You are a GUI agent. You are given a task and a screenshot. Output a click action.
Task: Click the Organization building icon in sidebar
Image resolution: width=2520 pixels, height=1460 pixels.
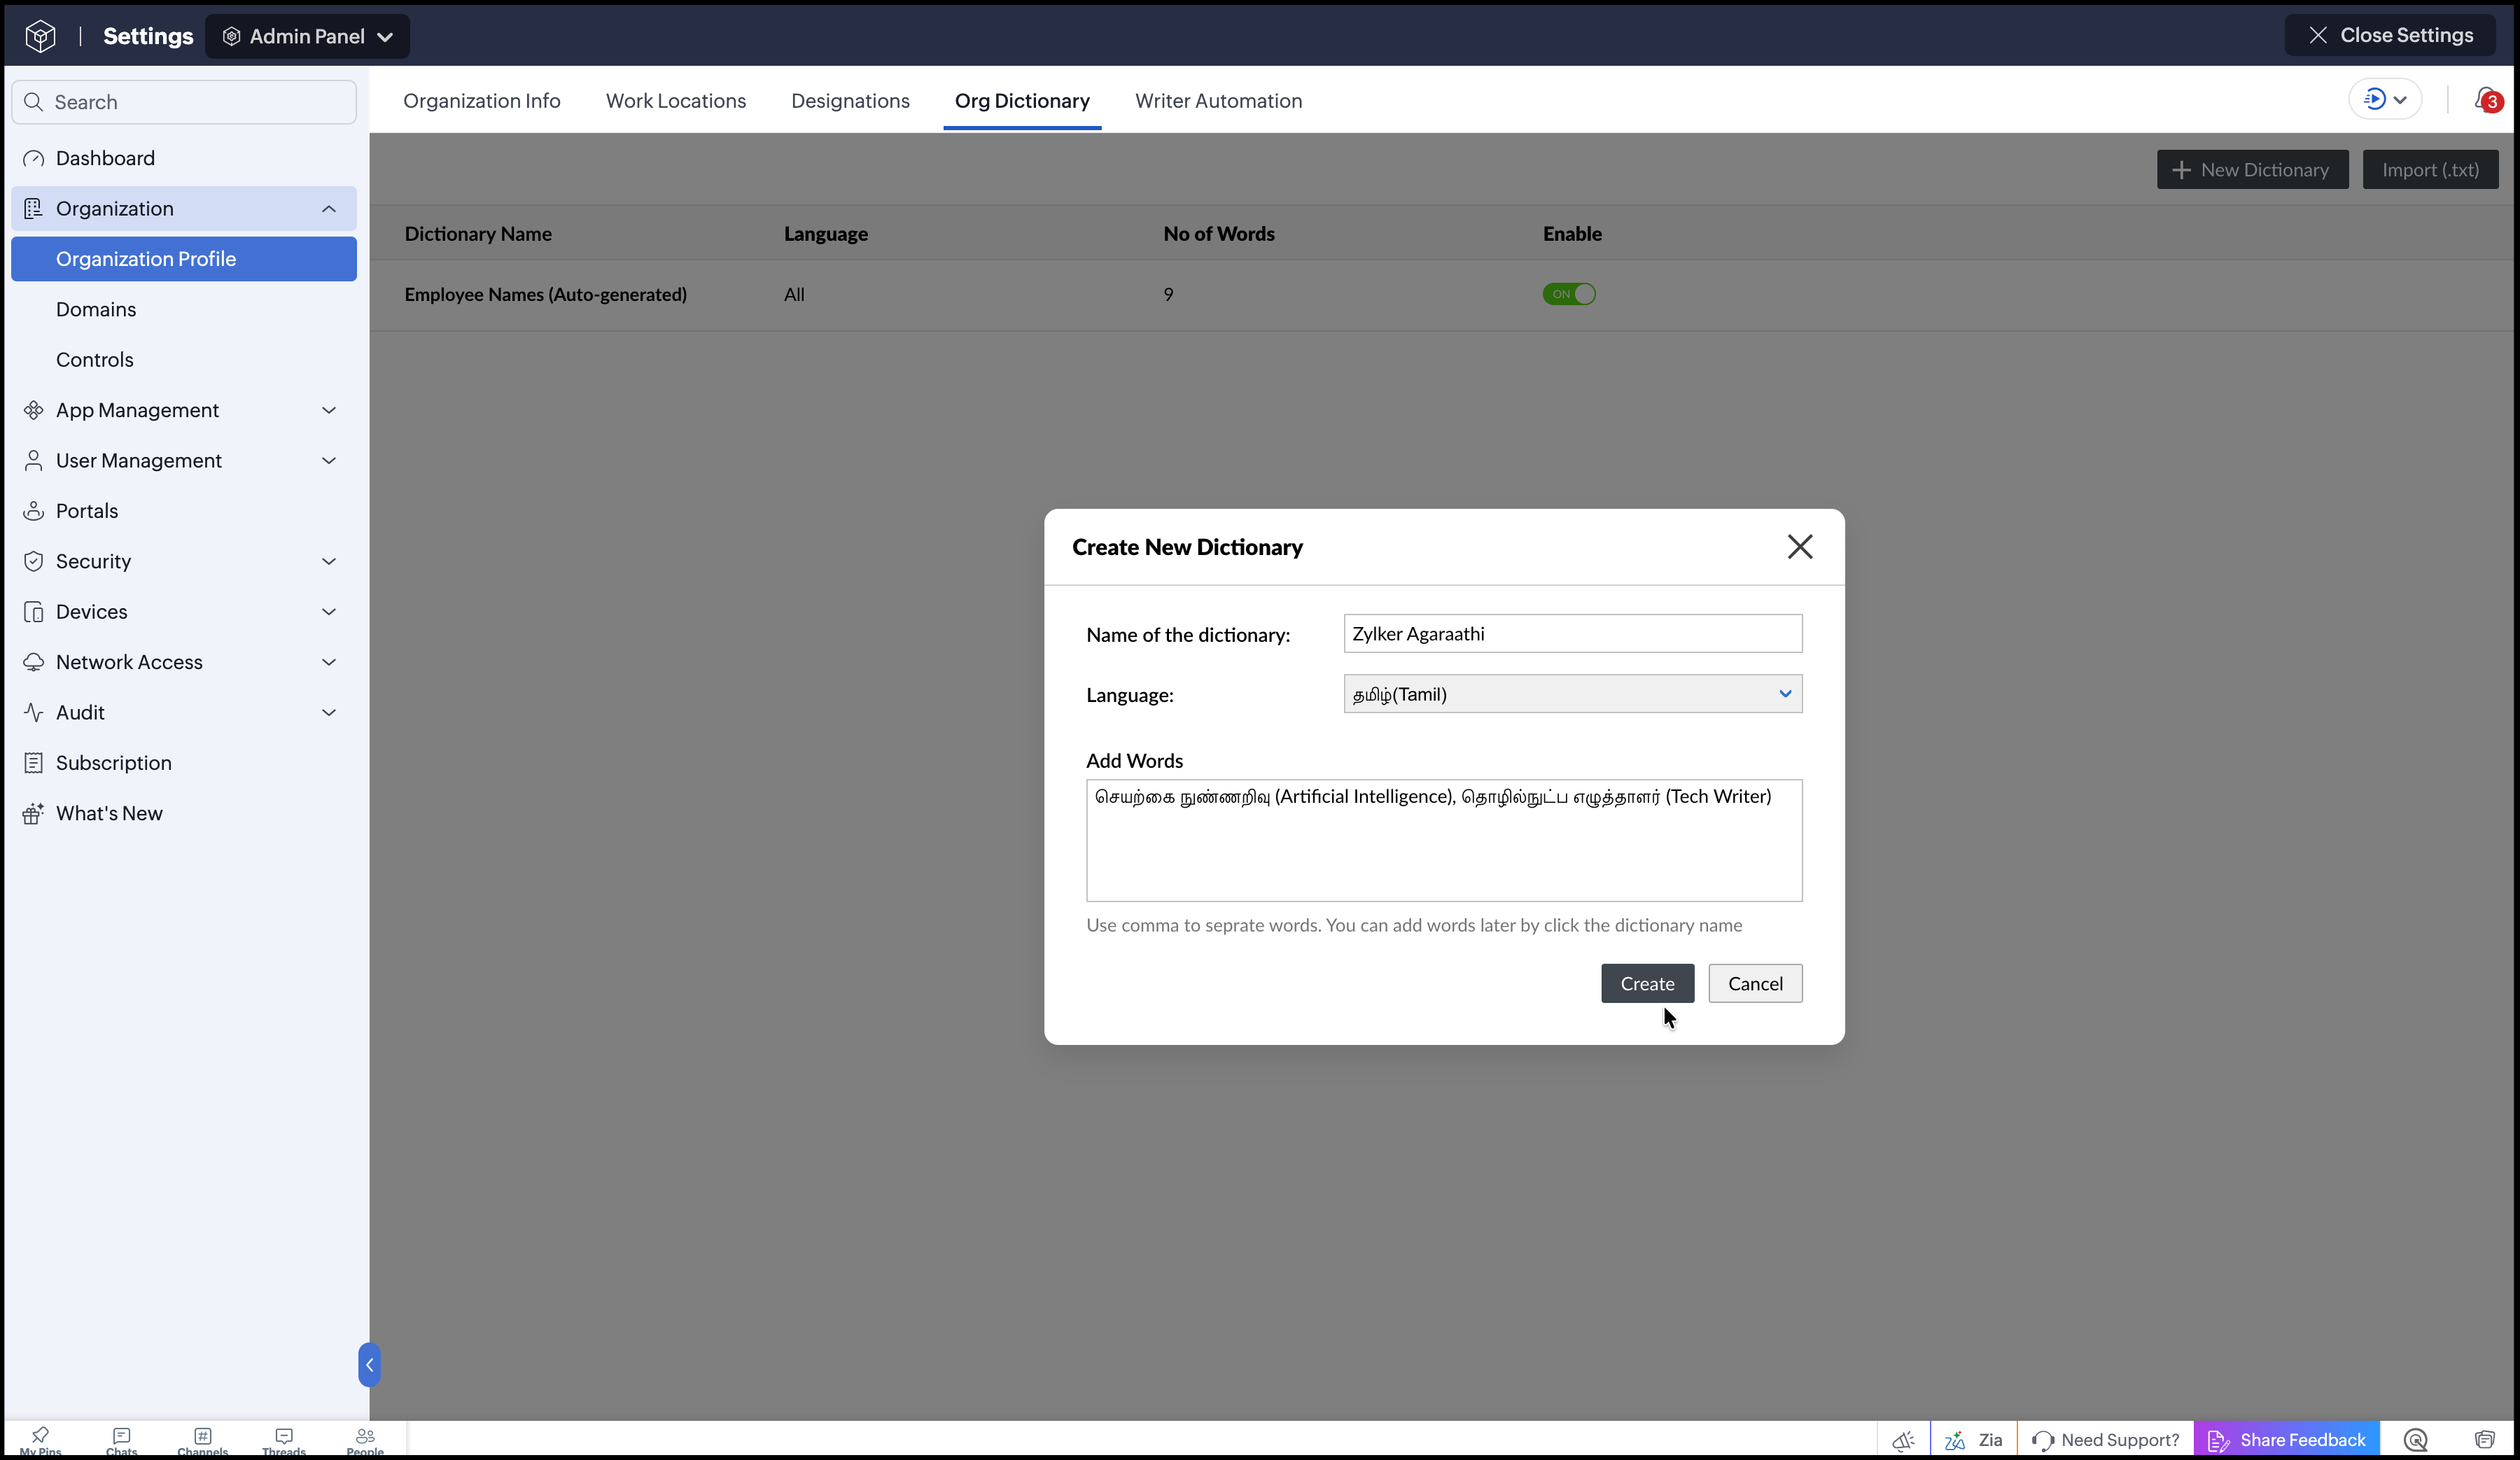click(33, 208)
